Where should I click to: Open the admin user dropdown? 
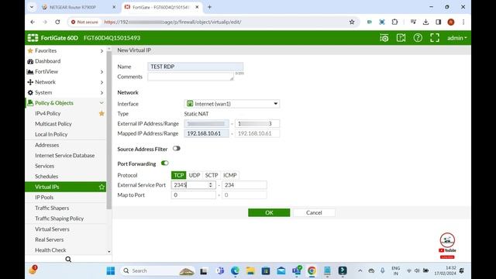click(457, 38)
